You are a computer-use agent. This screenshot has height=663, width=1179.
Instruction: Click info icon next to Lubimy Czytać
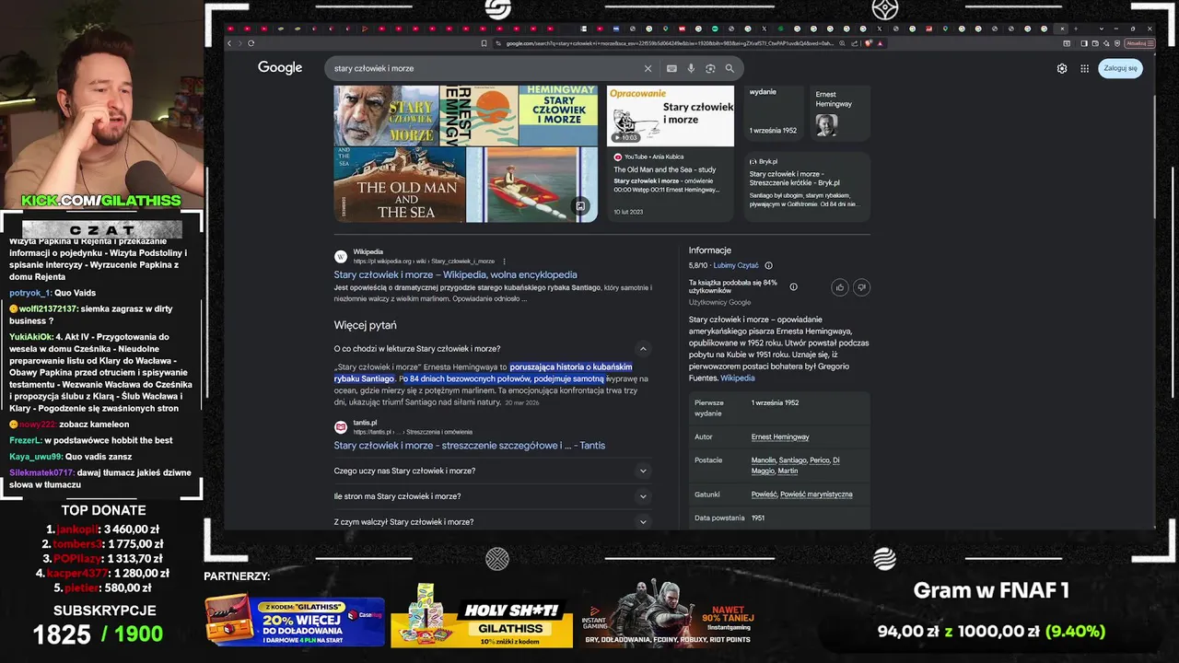(768, 265)
